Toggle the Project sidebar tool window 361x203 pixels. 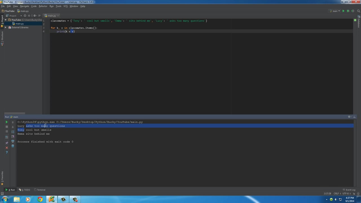[2, 21]
